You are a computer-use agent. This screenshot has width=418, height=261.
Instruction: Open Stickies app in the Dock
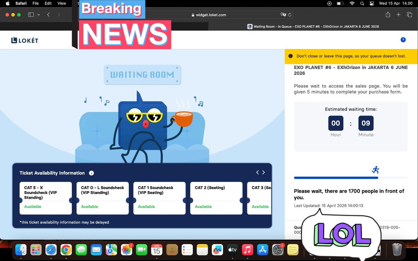(x=293, y=250)
